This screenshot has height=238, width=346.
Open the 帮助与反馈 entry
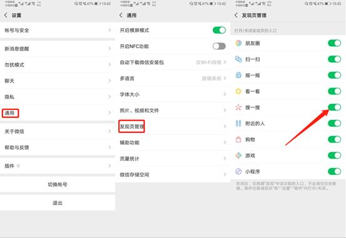[x=58, y=147]
